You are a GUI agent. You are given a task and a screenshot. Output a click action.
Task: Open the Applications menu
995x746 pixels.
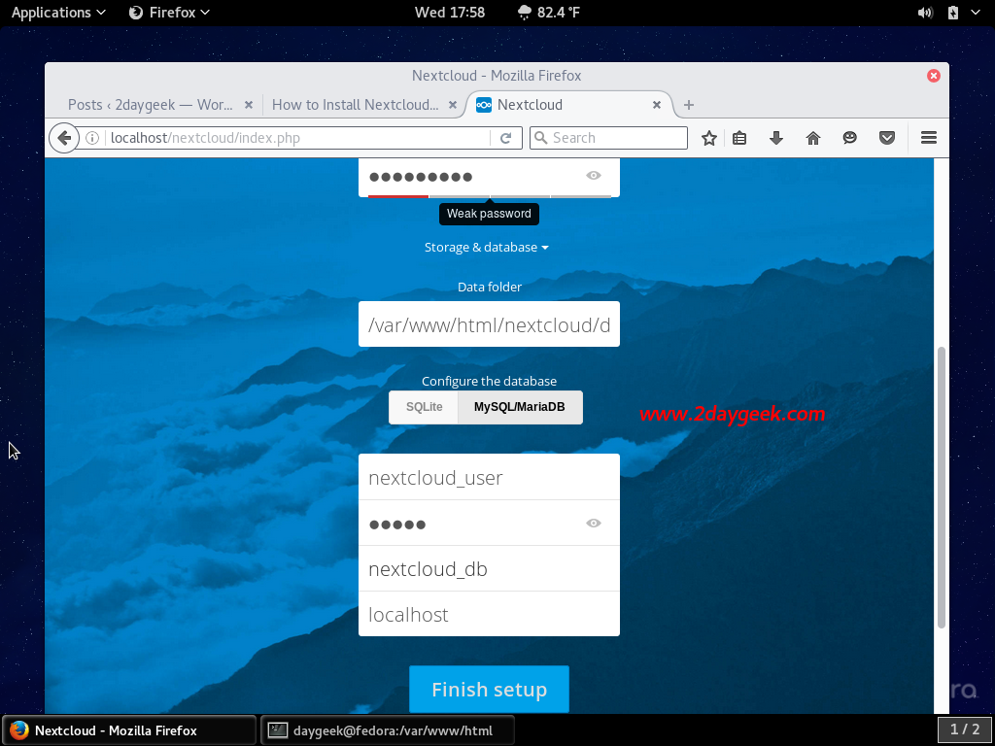[58, 12]
